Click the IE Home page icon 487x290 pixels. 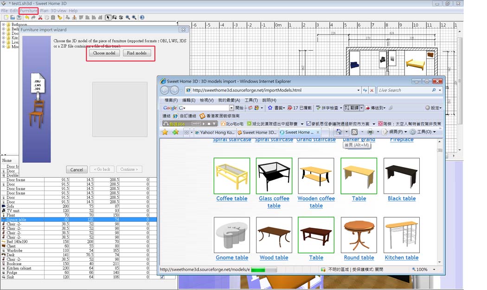[339, 132]
